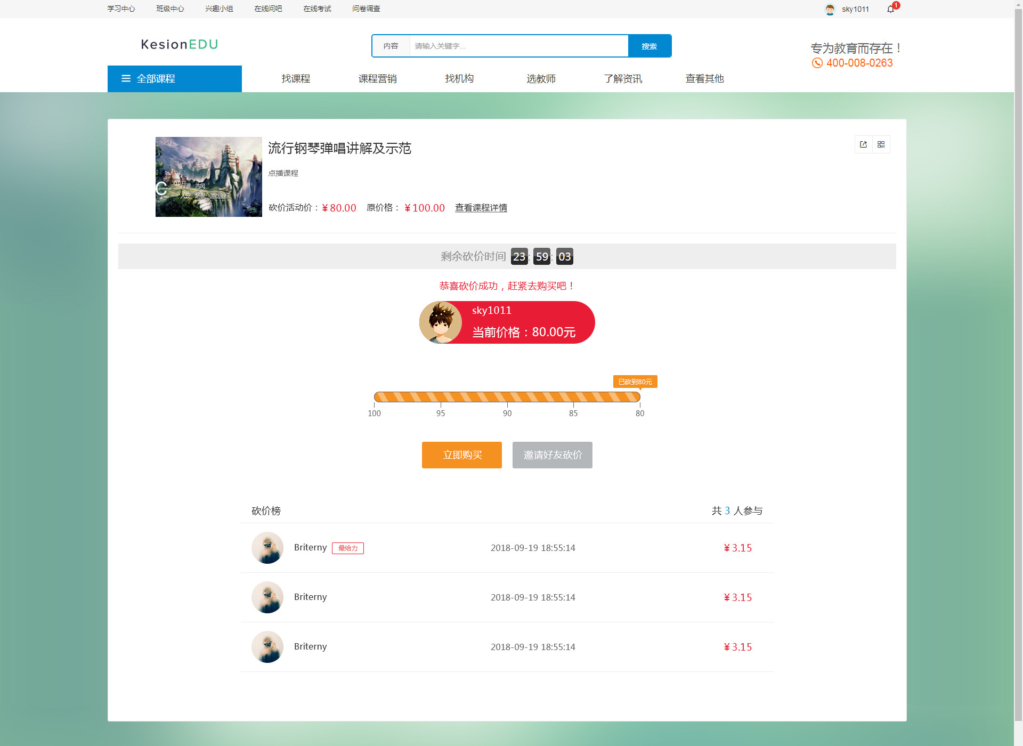
Task: Open the 选教师 section
Action: pos(541,78)
